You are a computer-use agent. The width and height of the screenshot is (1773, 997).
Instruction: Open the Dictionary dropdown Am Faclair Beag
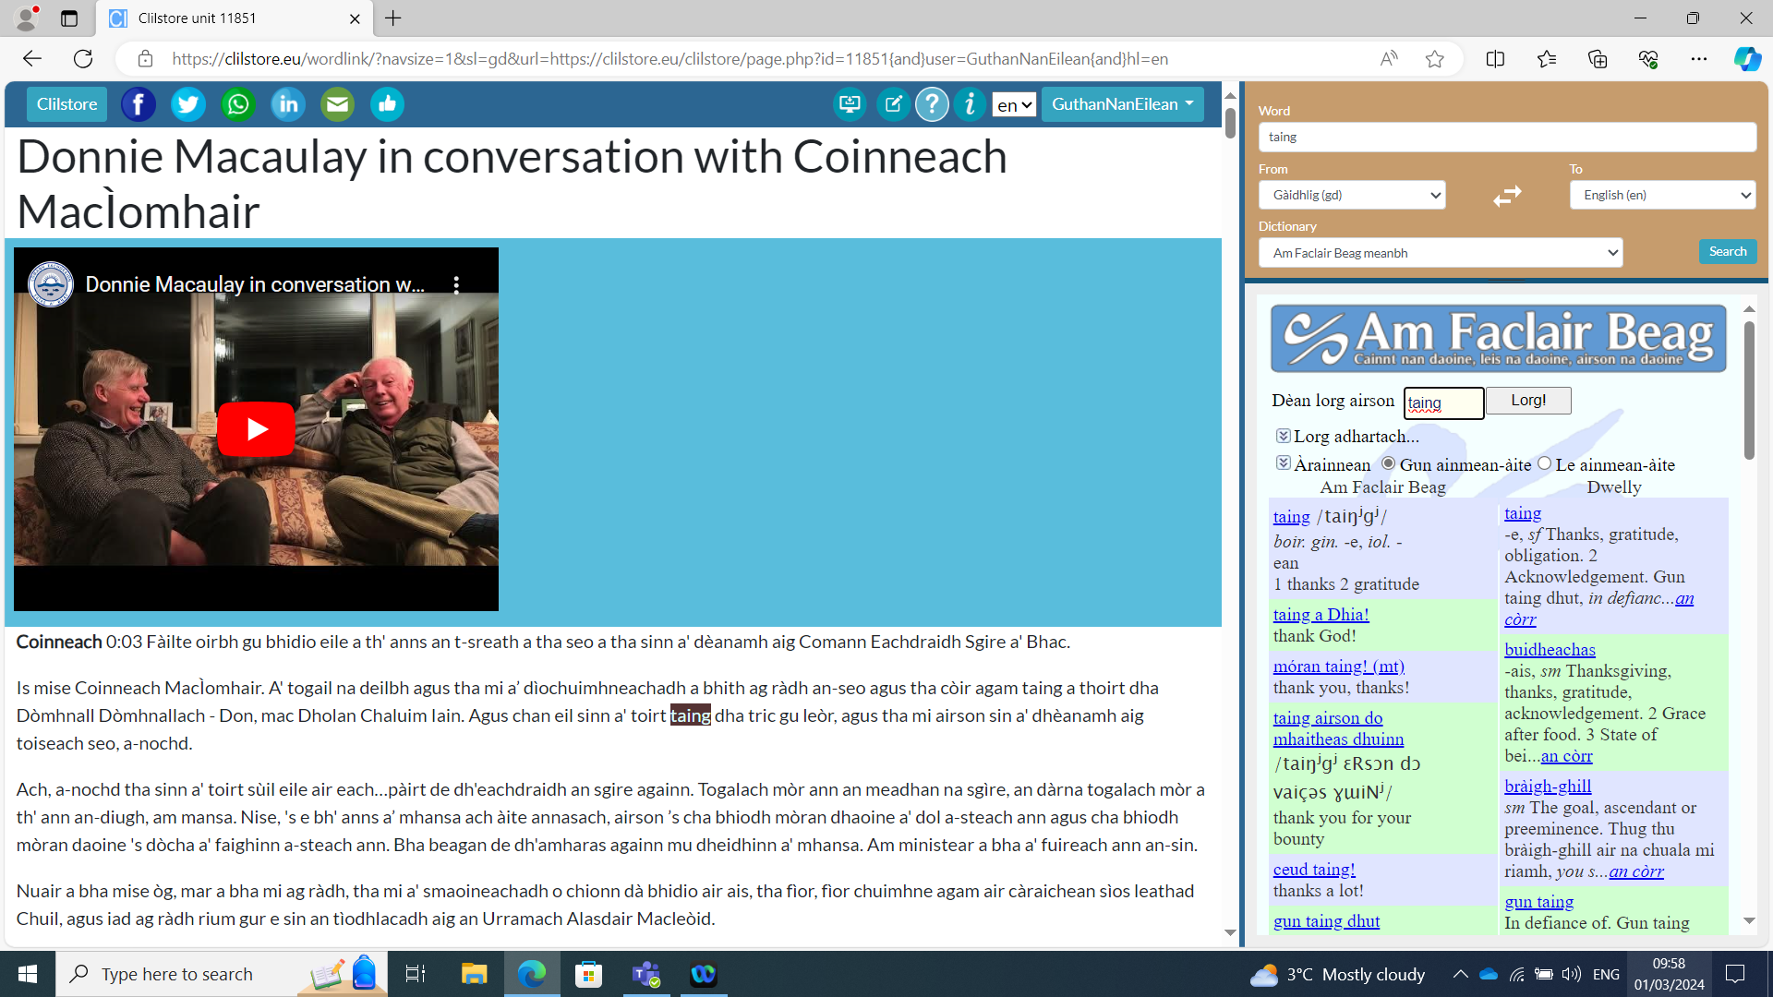[x=1440, y=253]
